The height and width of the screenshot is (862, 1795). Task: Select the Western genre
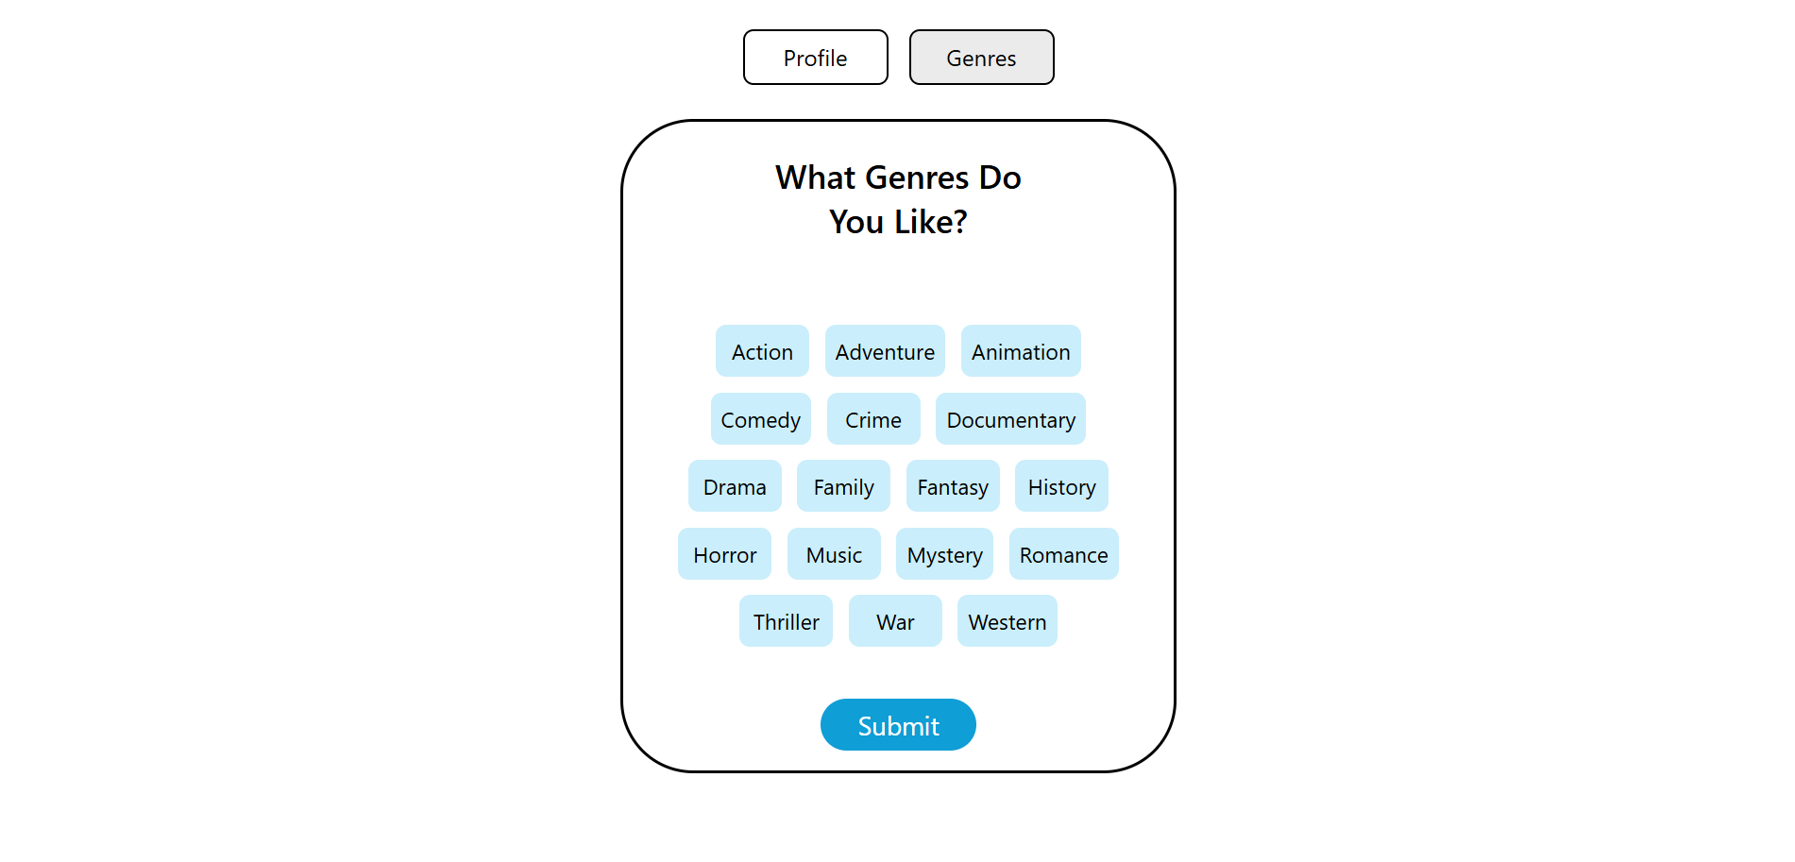(1007, 621)
